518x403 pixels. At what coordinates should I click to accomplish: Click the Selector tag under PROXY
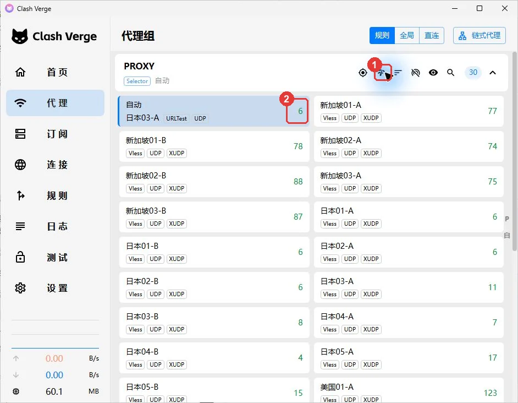click(137, 81)
